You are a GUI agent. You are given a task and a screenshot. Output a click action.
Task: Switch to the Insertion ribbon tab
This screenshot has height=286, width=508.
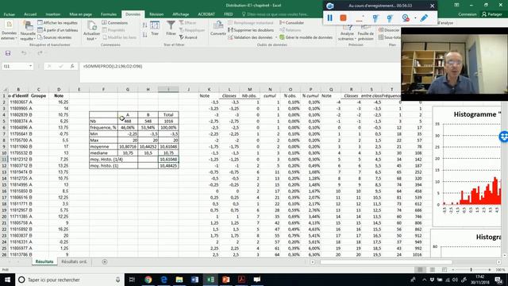click(53, 14)
